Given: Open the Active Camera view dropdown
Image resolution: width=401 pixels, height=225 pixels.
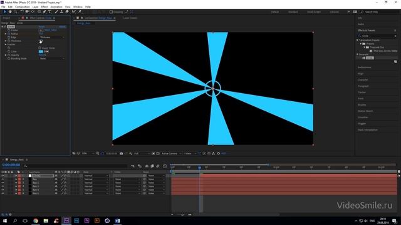Looking at the screenshot, I should coord(171,154).
